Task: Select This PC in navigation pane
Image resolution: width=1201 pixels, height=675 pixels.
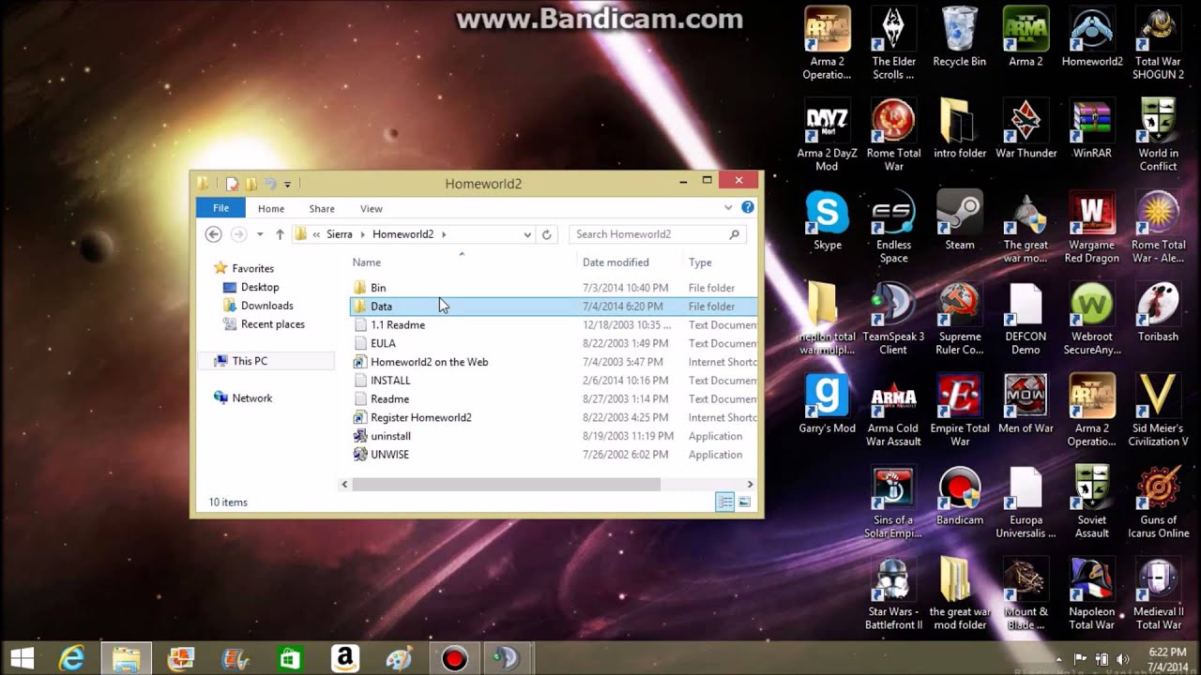Action: click(x=242, y=361)
